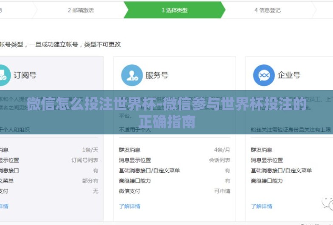The height and width of the screenshot is (225, 333).
Task: Click 基础消息接口/自定义菜单 in 企业号 card
Action: click(281, 171)
